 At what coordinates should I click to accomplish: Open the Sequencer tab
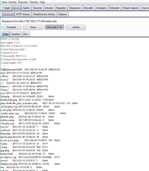tap(75, 8)
